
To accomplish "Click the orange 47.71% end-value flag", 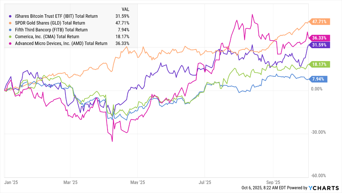I will click(320, 22).
